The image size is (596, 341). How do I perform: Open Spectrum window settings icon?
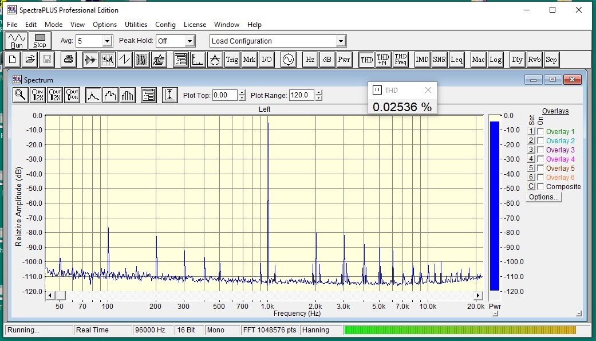pyautogui.click(x=149, y=95)
